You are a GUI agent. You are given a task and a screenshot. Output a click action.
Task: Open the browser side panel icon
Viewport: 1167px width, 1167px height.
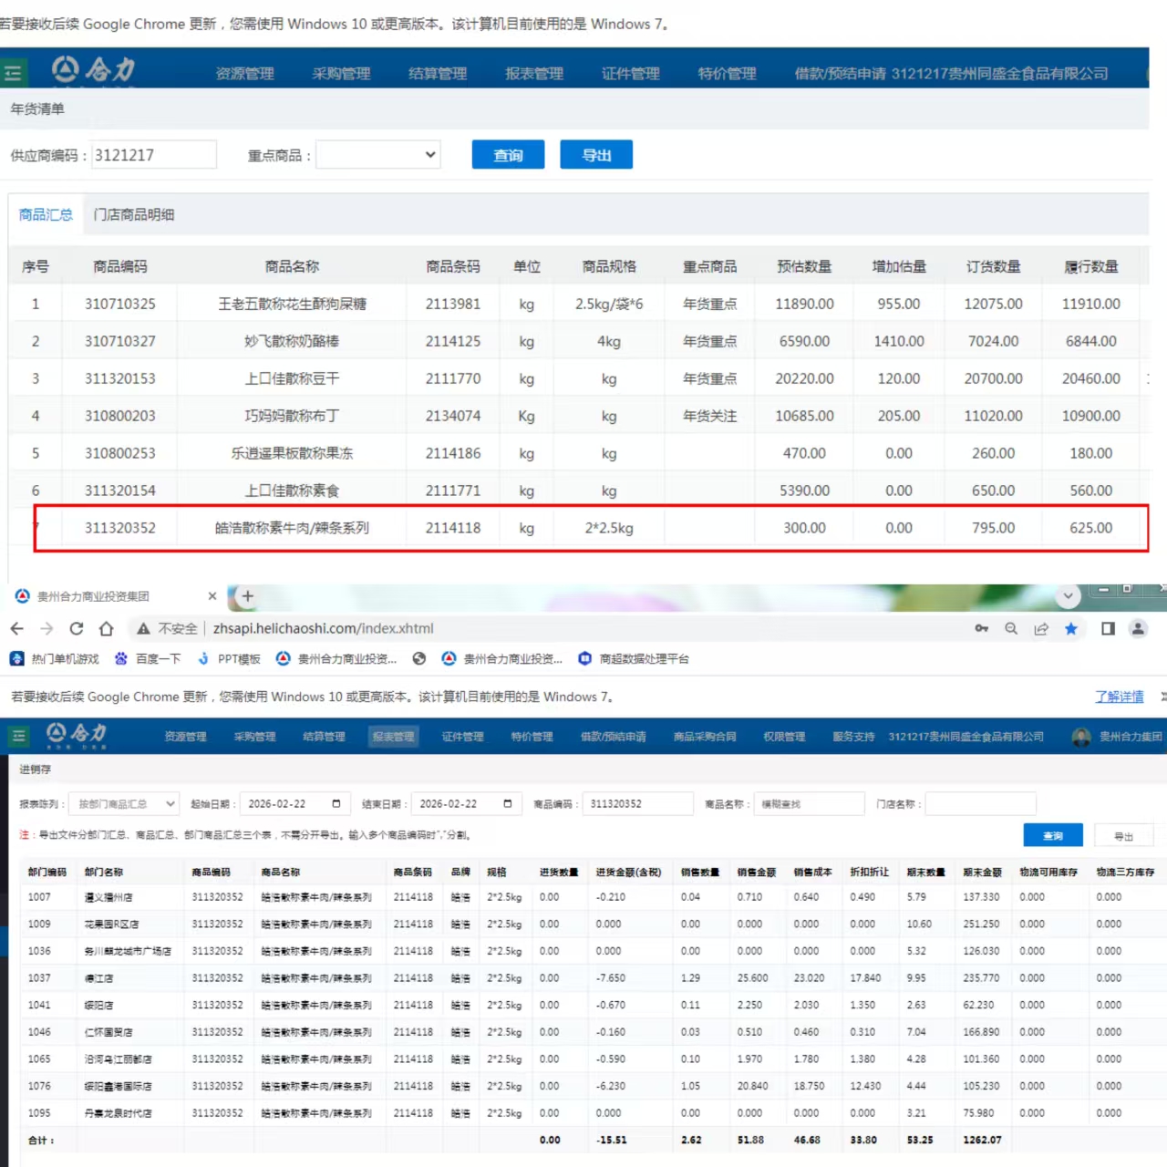pos(1108,628)
